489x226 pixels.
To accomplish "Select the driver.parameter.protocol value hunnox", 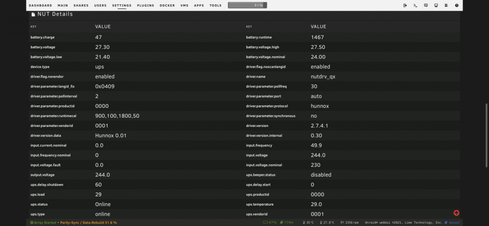I will (x=320, y=106).
